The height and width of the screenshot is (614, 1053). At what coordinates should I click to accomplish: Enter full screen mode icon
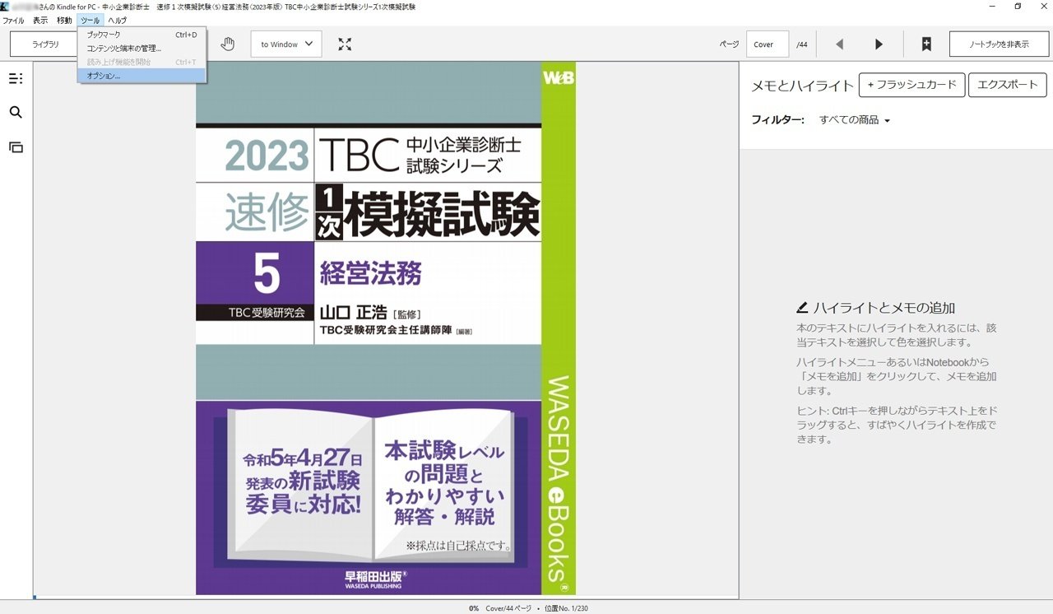tap(346, 44)
